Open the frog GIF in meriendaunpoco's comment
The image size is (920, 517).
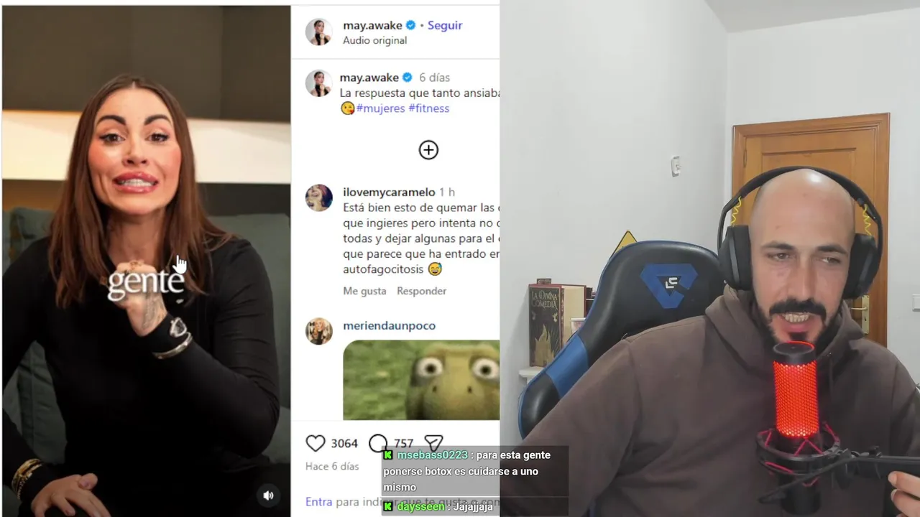[x=421, y=380]
